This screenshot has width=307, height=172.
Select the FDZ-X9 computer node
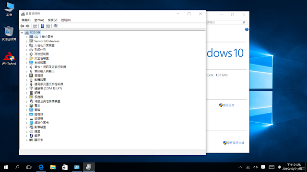pyautogui.click(x=35, y=32)
